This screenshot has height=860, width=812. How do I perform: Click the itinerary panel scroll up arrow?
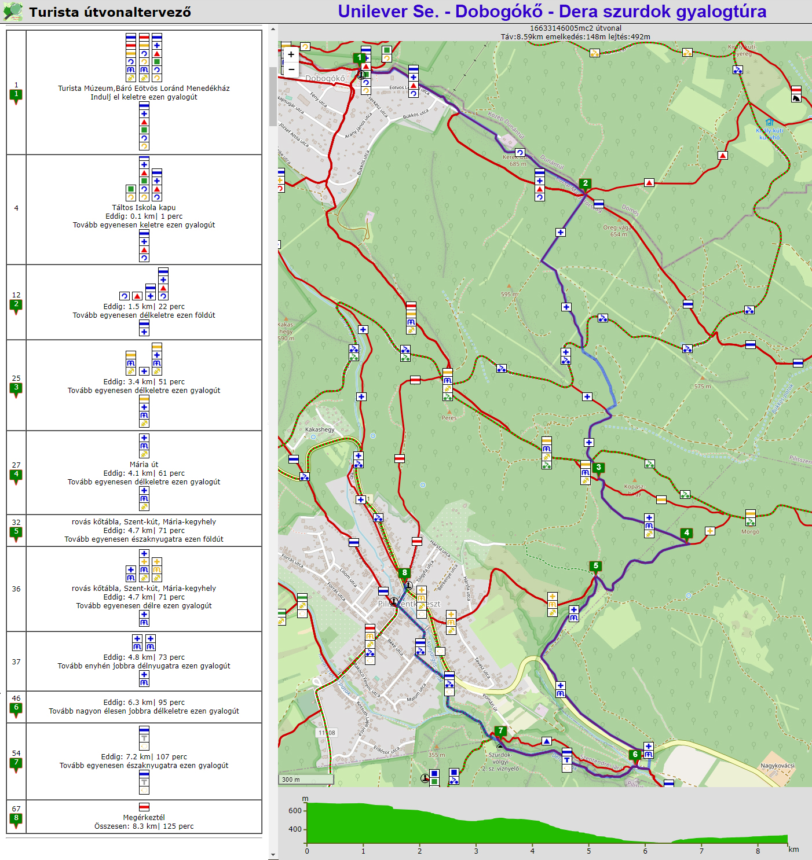pyautogui.click(x=273, y=29)
